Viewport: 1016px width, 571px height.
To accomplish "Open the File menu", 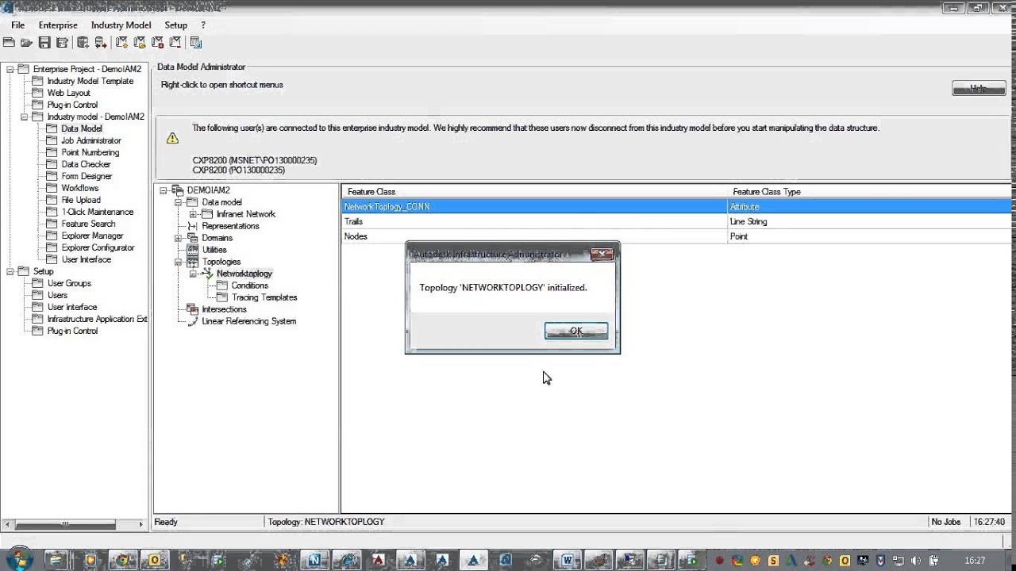I will [x=18, y=25].
